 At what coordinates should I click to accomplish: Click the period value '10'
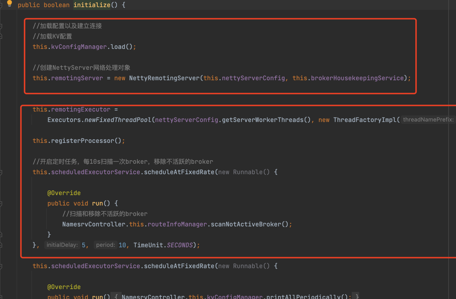click(x=122, y=245)
